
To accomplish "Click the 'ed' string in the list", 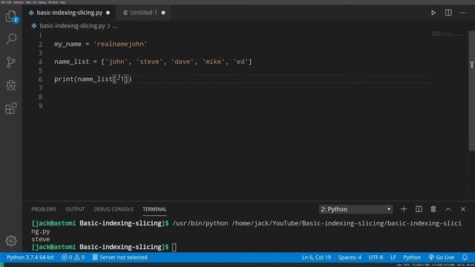I will pyautogui.click(x=240, y=62).
